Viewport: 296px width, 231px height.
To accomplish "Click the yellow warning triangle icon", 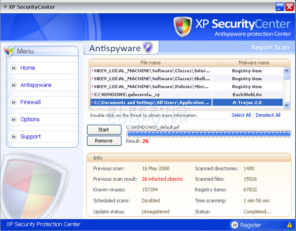I will coord(290,225).
